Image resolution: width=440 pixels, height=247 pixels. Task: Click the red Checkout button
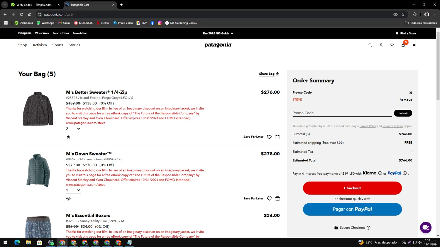[352, 188]
